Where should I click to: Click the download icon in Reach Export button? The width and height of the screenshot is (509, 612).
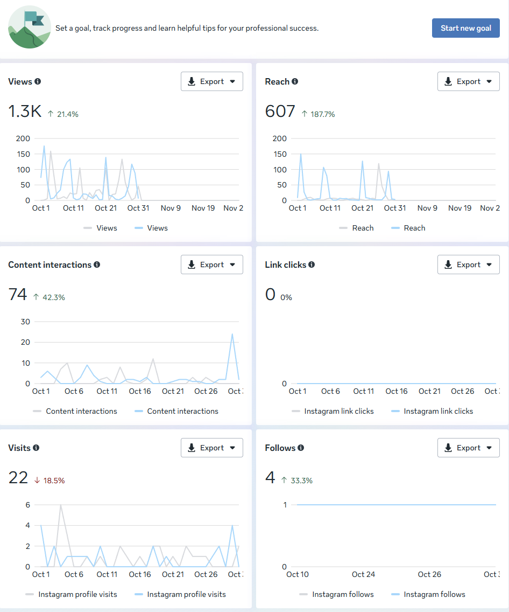tap(448, 81)
